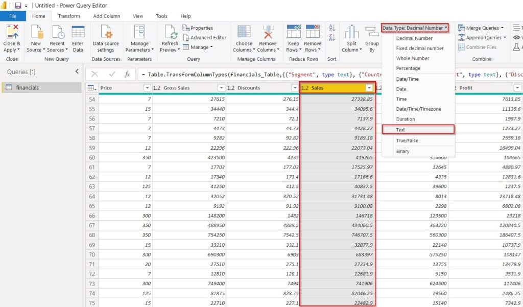The height and width of the screenshot is (307, 523).
Task: Click Discounts cell 7542.5
Action: pos(263,235)
